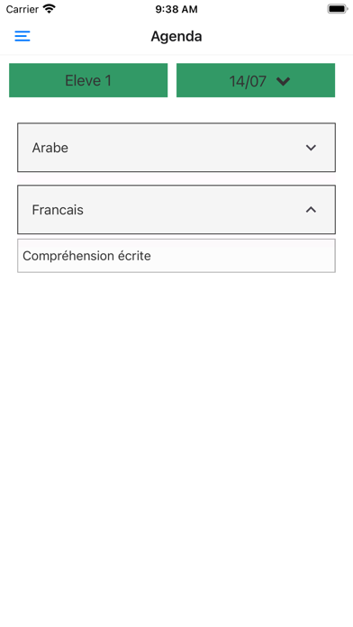
Task: Click the Arabe subject label
Action: [50, 148]
